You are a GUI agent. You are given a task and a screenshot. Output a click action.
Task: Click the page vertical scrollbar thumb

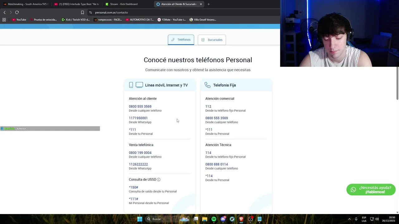(x=397, y=83)
